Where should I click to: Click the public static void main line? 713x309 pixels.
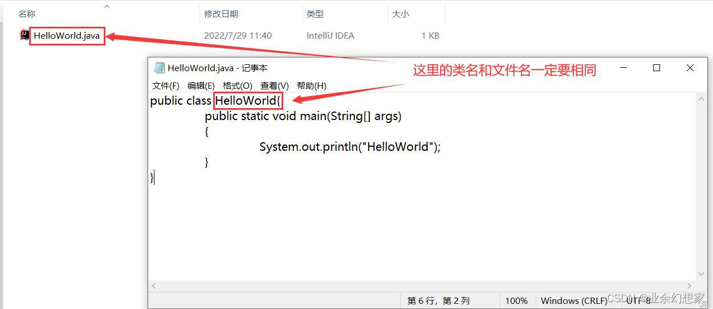click(303, 116)
